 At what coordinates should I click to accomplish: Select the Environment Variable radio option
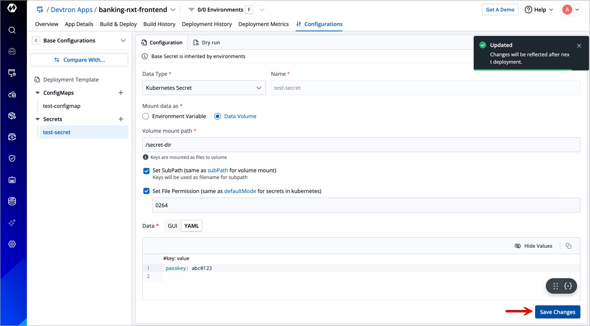click(x=146, y=116)
